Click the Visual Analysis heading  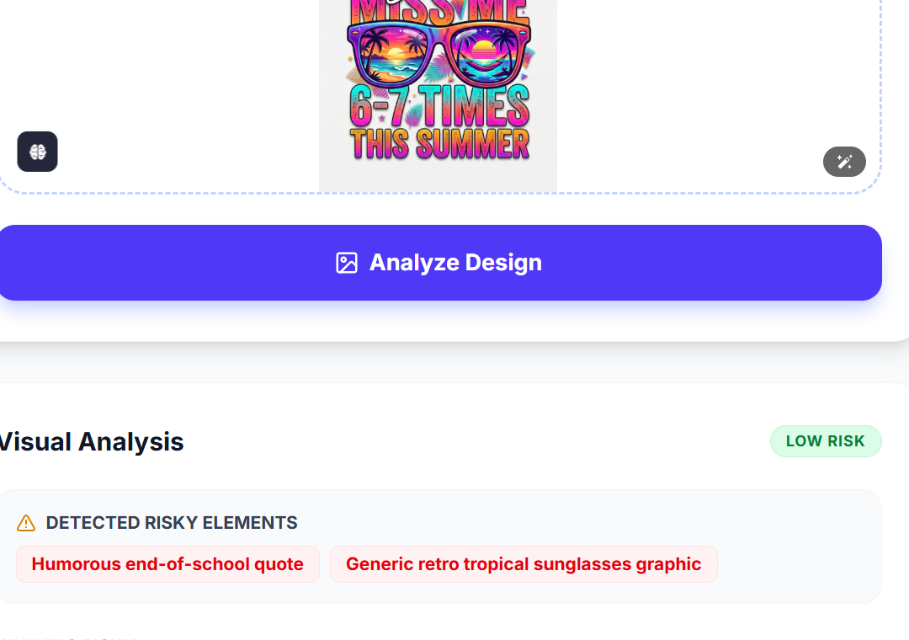coord(91,441)
